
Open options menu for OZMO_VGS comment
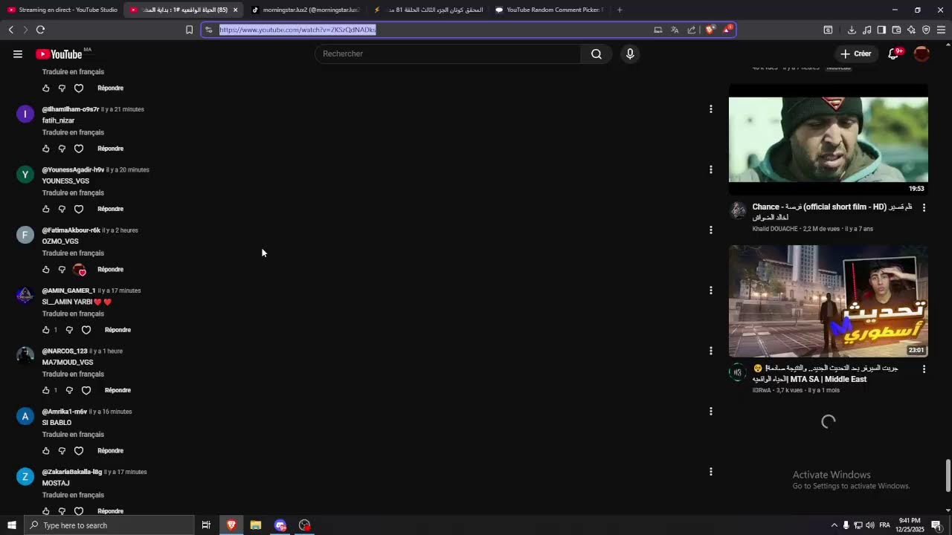(x=710, y=230)
